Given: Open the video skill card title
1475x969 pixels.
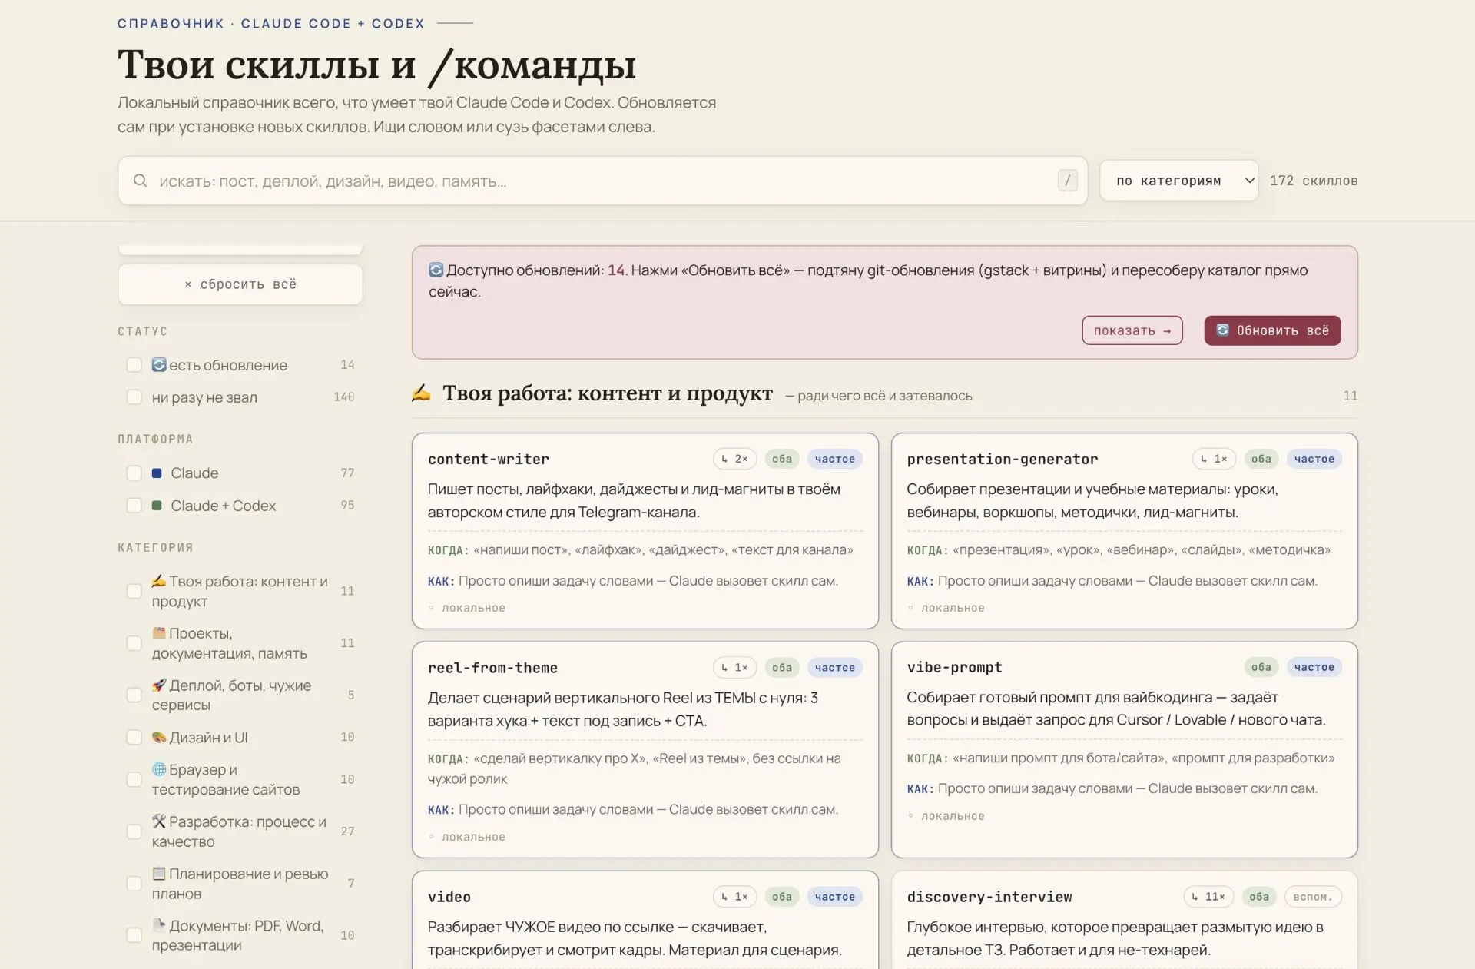Looking at the screenshot, I should click(449, 896).
